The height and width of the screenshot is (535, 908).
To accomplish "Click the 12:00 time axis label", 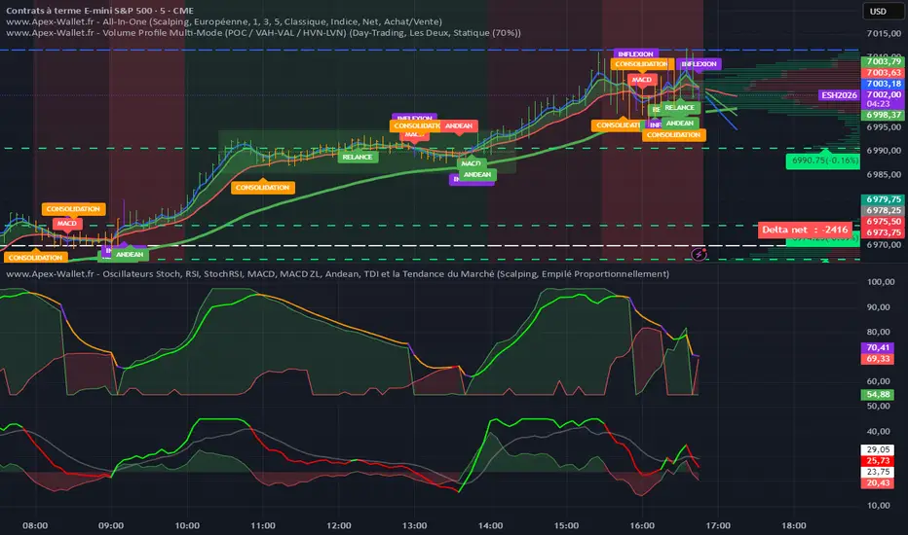I will [339, 525].
